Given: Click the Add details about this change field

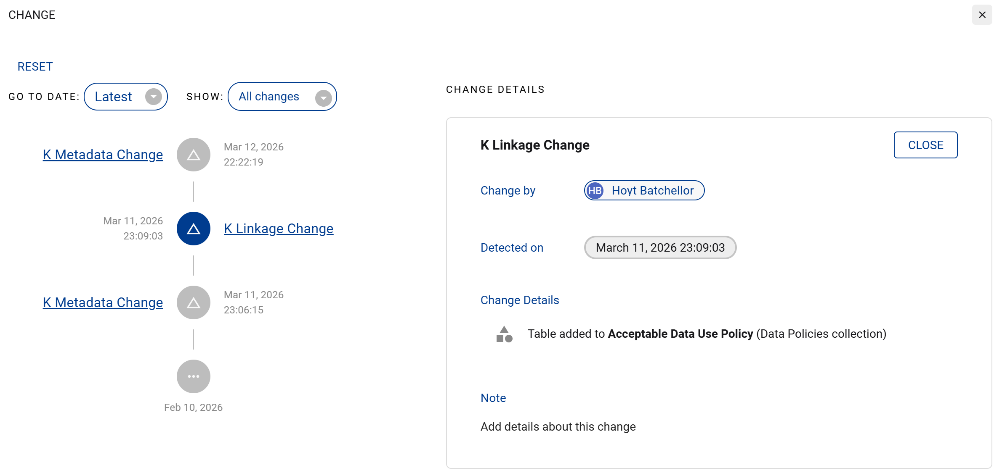Looking at the screenshot, I should pos(558,427).
